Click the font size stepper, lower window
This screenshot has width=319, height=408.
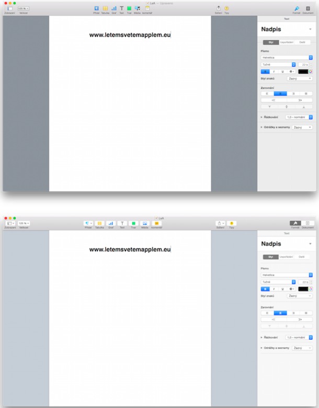(311, 282)
